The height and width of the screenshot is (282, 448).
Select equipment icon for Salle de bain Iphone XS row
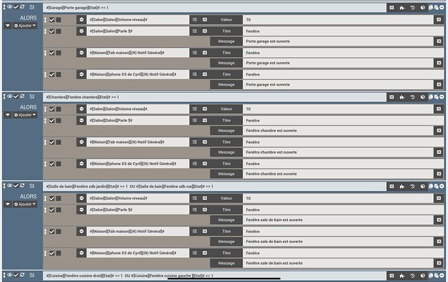pyautogui.click(x=205, y=253)
